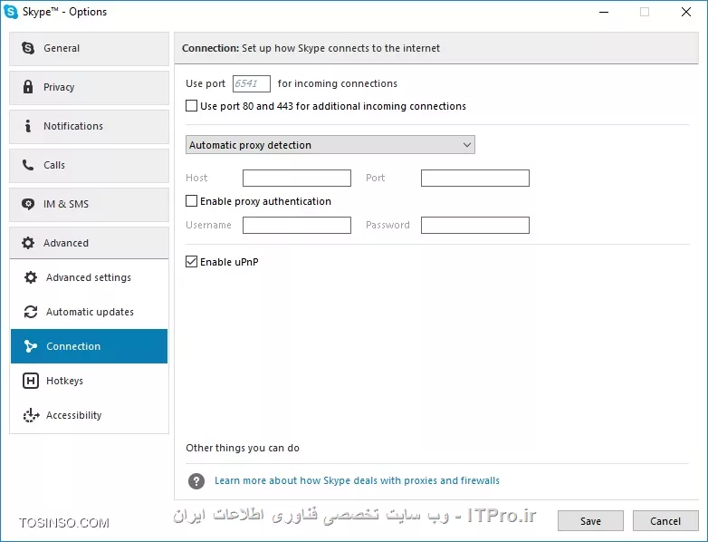Click the Connection nodes icon
Image resolution: width=708 pixels, height=542 pixels.
tap(31, 346)
